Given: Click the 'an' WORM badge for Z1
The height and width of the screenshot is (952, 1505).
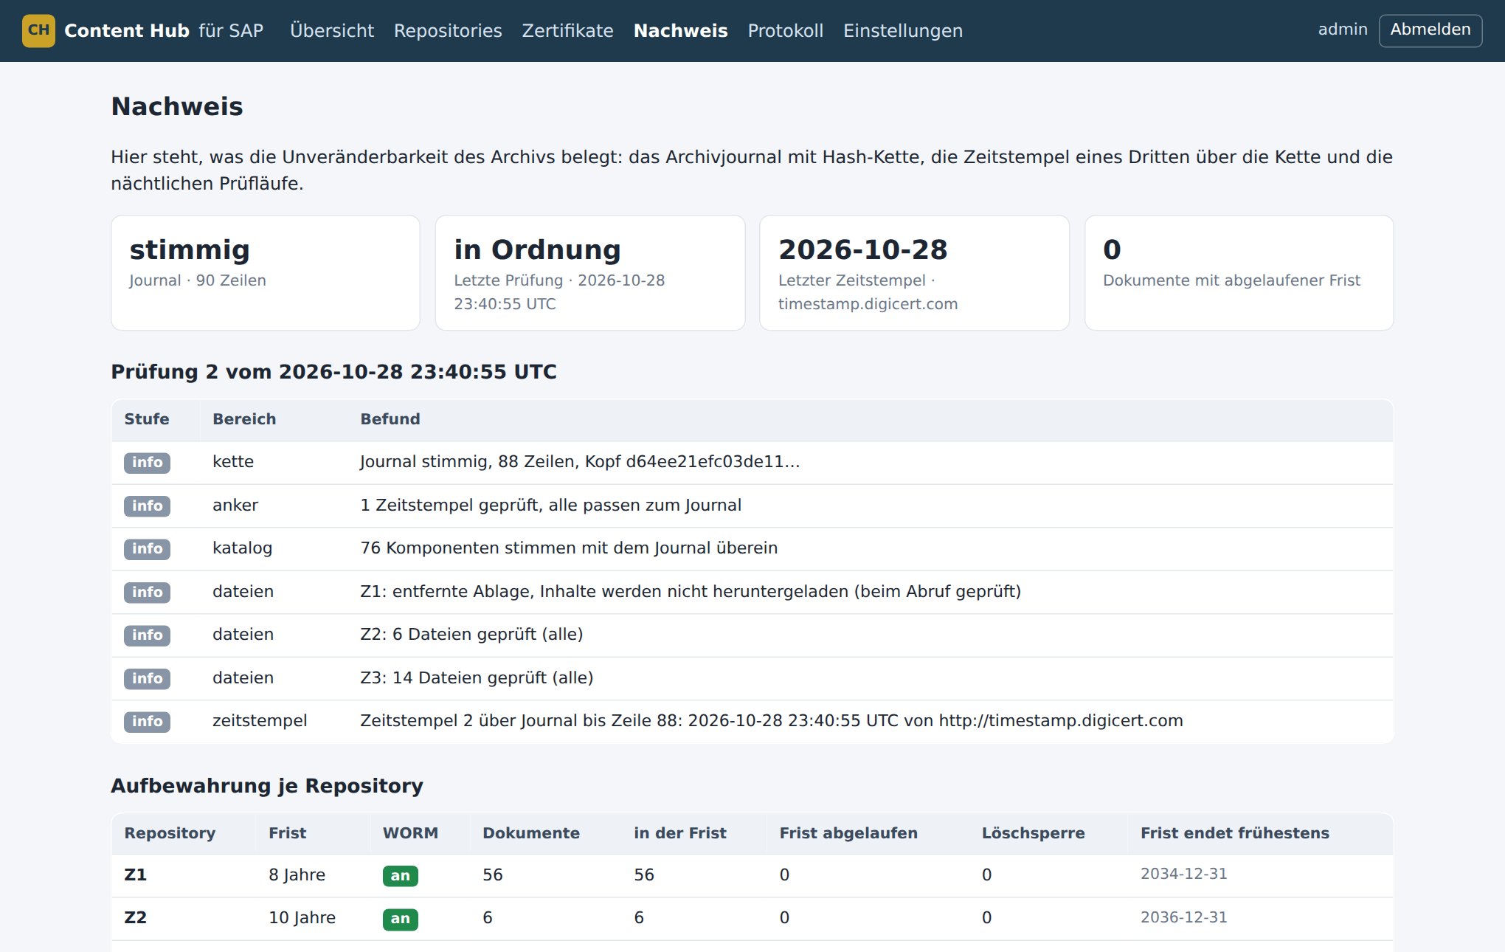Looking at the screenshot, I should click(400, 876).
